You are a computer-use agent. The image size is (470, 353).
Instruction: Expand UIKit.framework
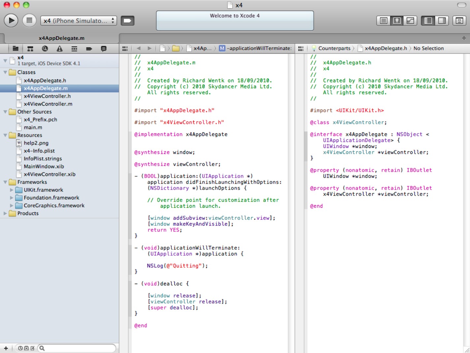tap(12, 190)
